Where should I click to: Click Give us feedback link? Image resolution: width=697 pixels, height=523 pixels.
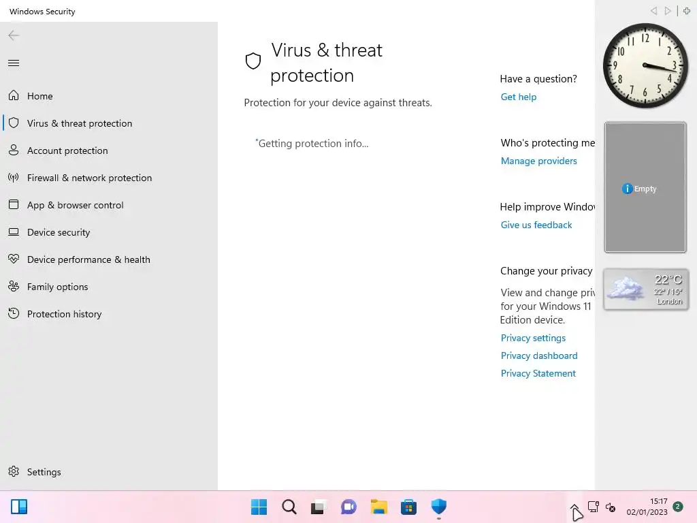click(536, 225)
